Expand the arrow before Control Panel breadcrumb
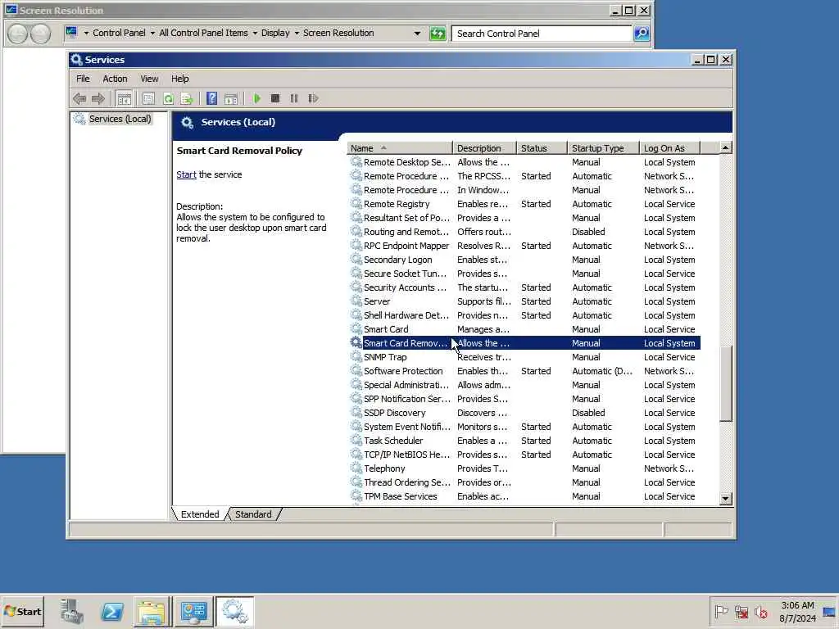The image size is (839, 629). (86, 33)
